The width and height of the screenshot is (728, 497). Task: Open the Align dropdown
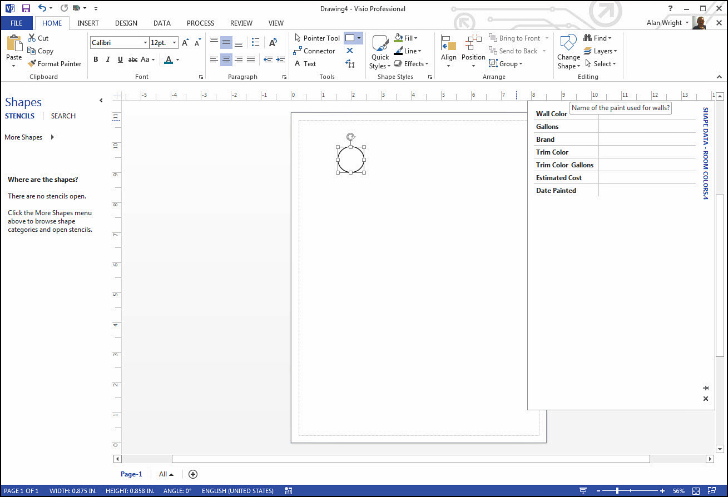[x=449, y=52]
